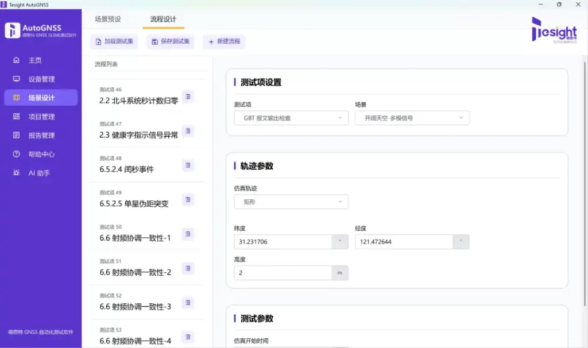
Task: Select list row 2.3 健康字指示信号异常
Action: click(x=147, y=130)
